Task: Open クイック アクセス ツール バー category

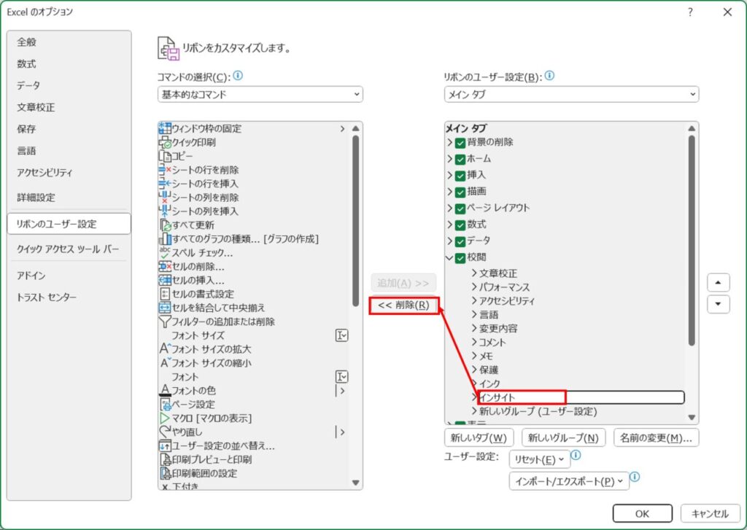Action: point(69,249)
